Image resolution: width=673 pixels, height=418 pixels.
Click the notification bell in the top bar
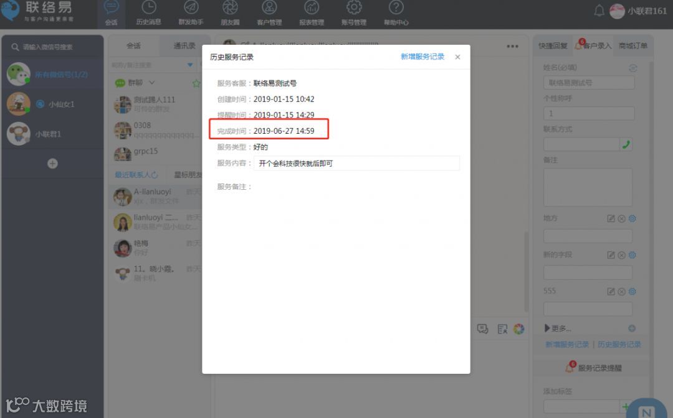pyautogui.click(x=599, y=11)
